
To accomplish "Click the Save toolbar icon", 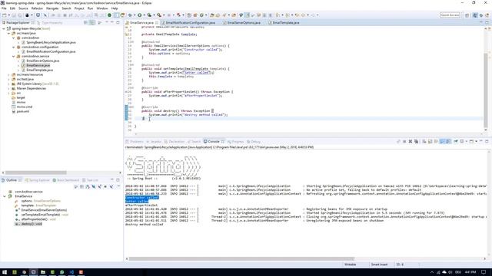I will [x=14, y=15].
